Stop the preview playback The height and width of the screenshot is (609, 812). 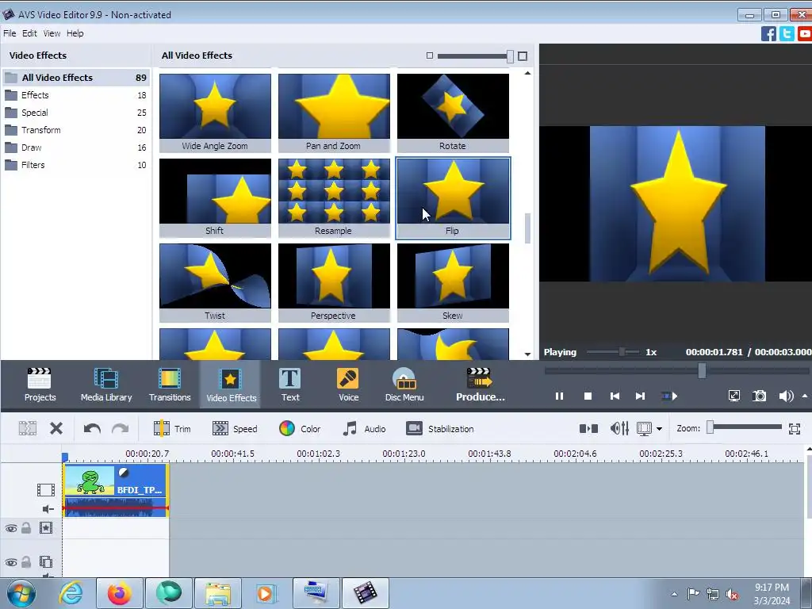588,396
